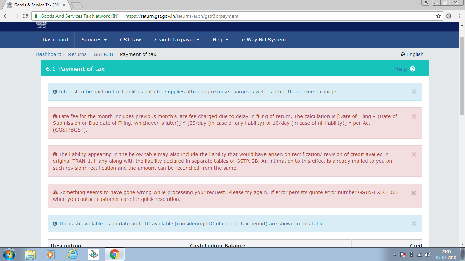Screen dimensions: 465x261
Task: Dismiss the interest reverse charge notice
Action: 414,92
